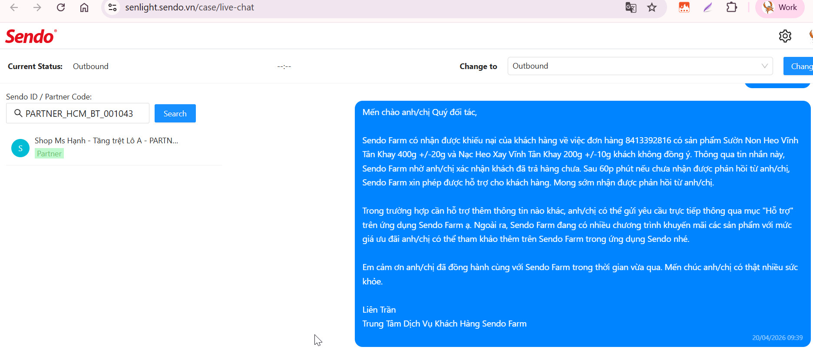Go back to previous page

[14, 7]
